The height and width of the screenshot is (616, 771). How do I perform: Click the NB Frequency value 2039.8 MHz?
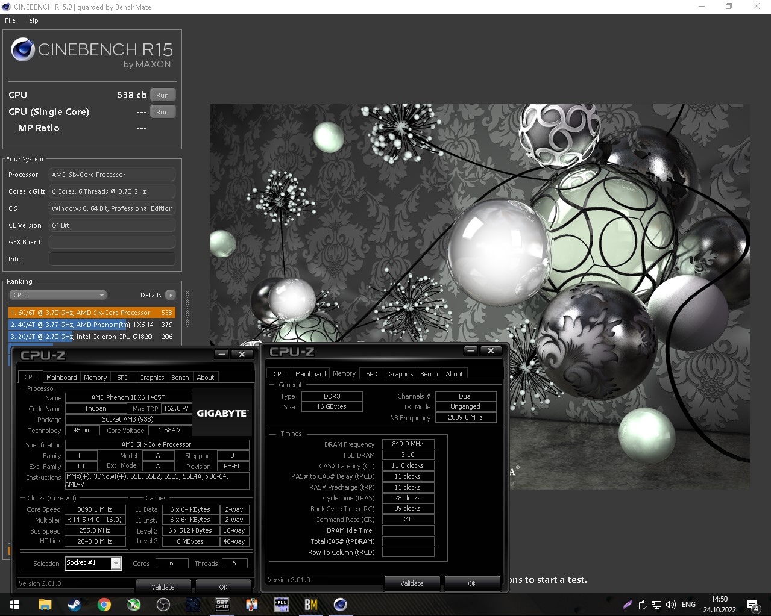point(465,417)
